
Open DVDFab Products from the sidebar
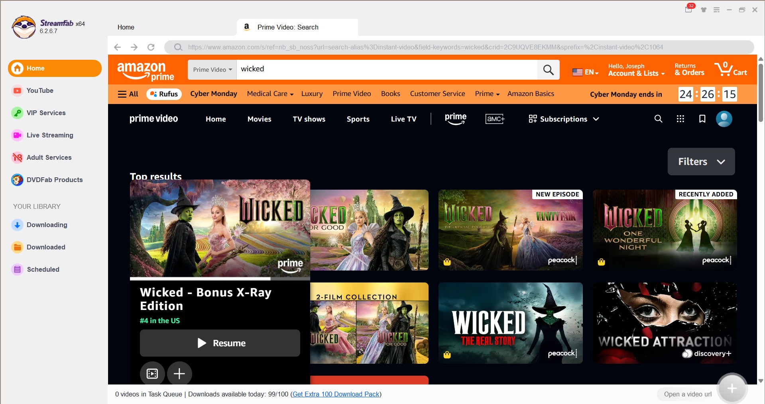pyautogui.click(x=54, y=180)
